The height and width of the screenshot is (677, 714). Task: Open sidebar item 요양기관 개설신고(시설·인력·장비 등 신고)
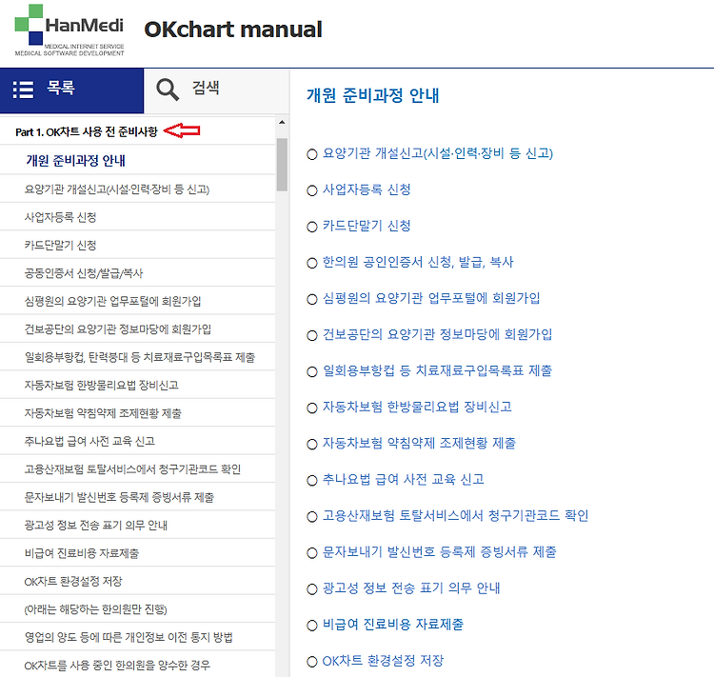pos(117,189)
